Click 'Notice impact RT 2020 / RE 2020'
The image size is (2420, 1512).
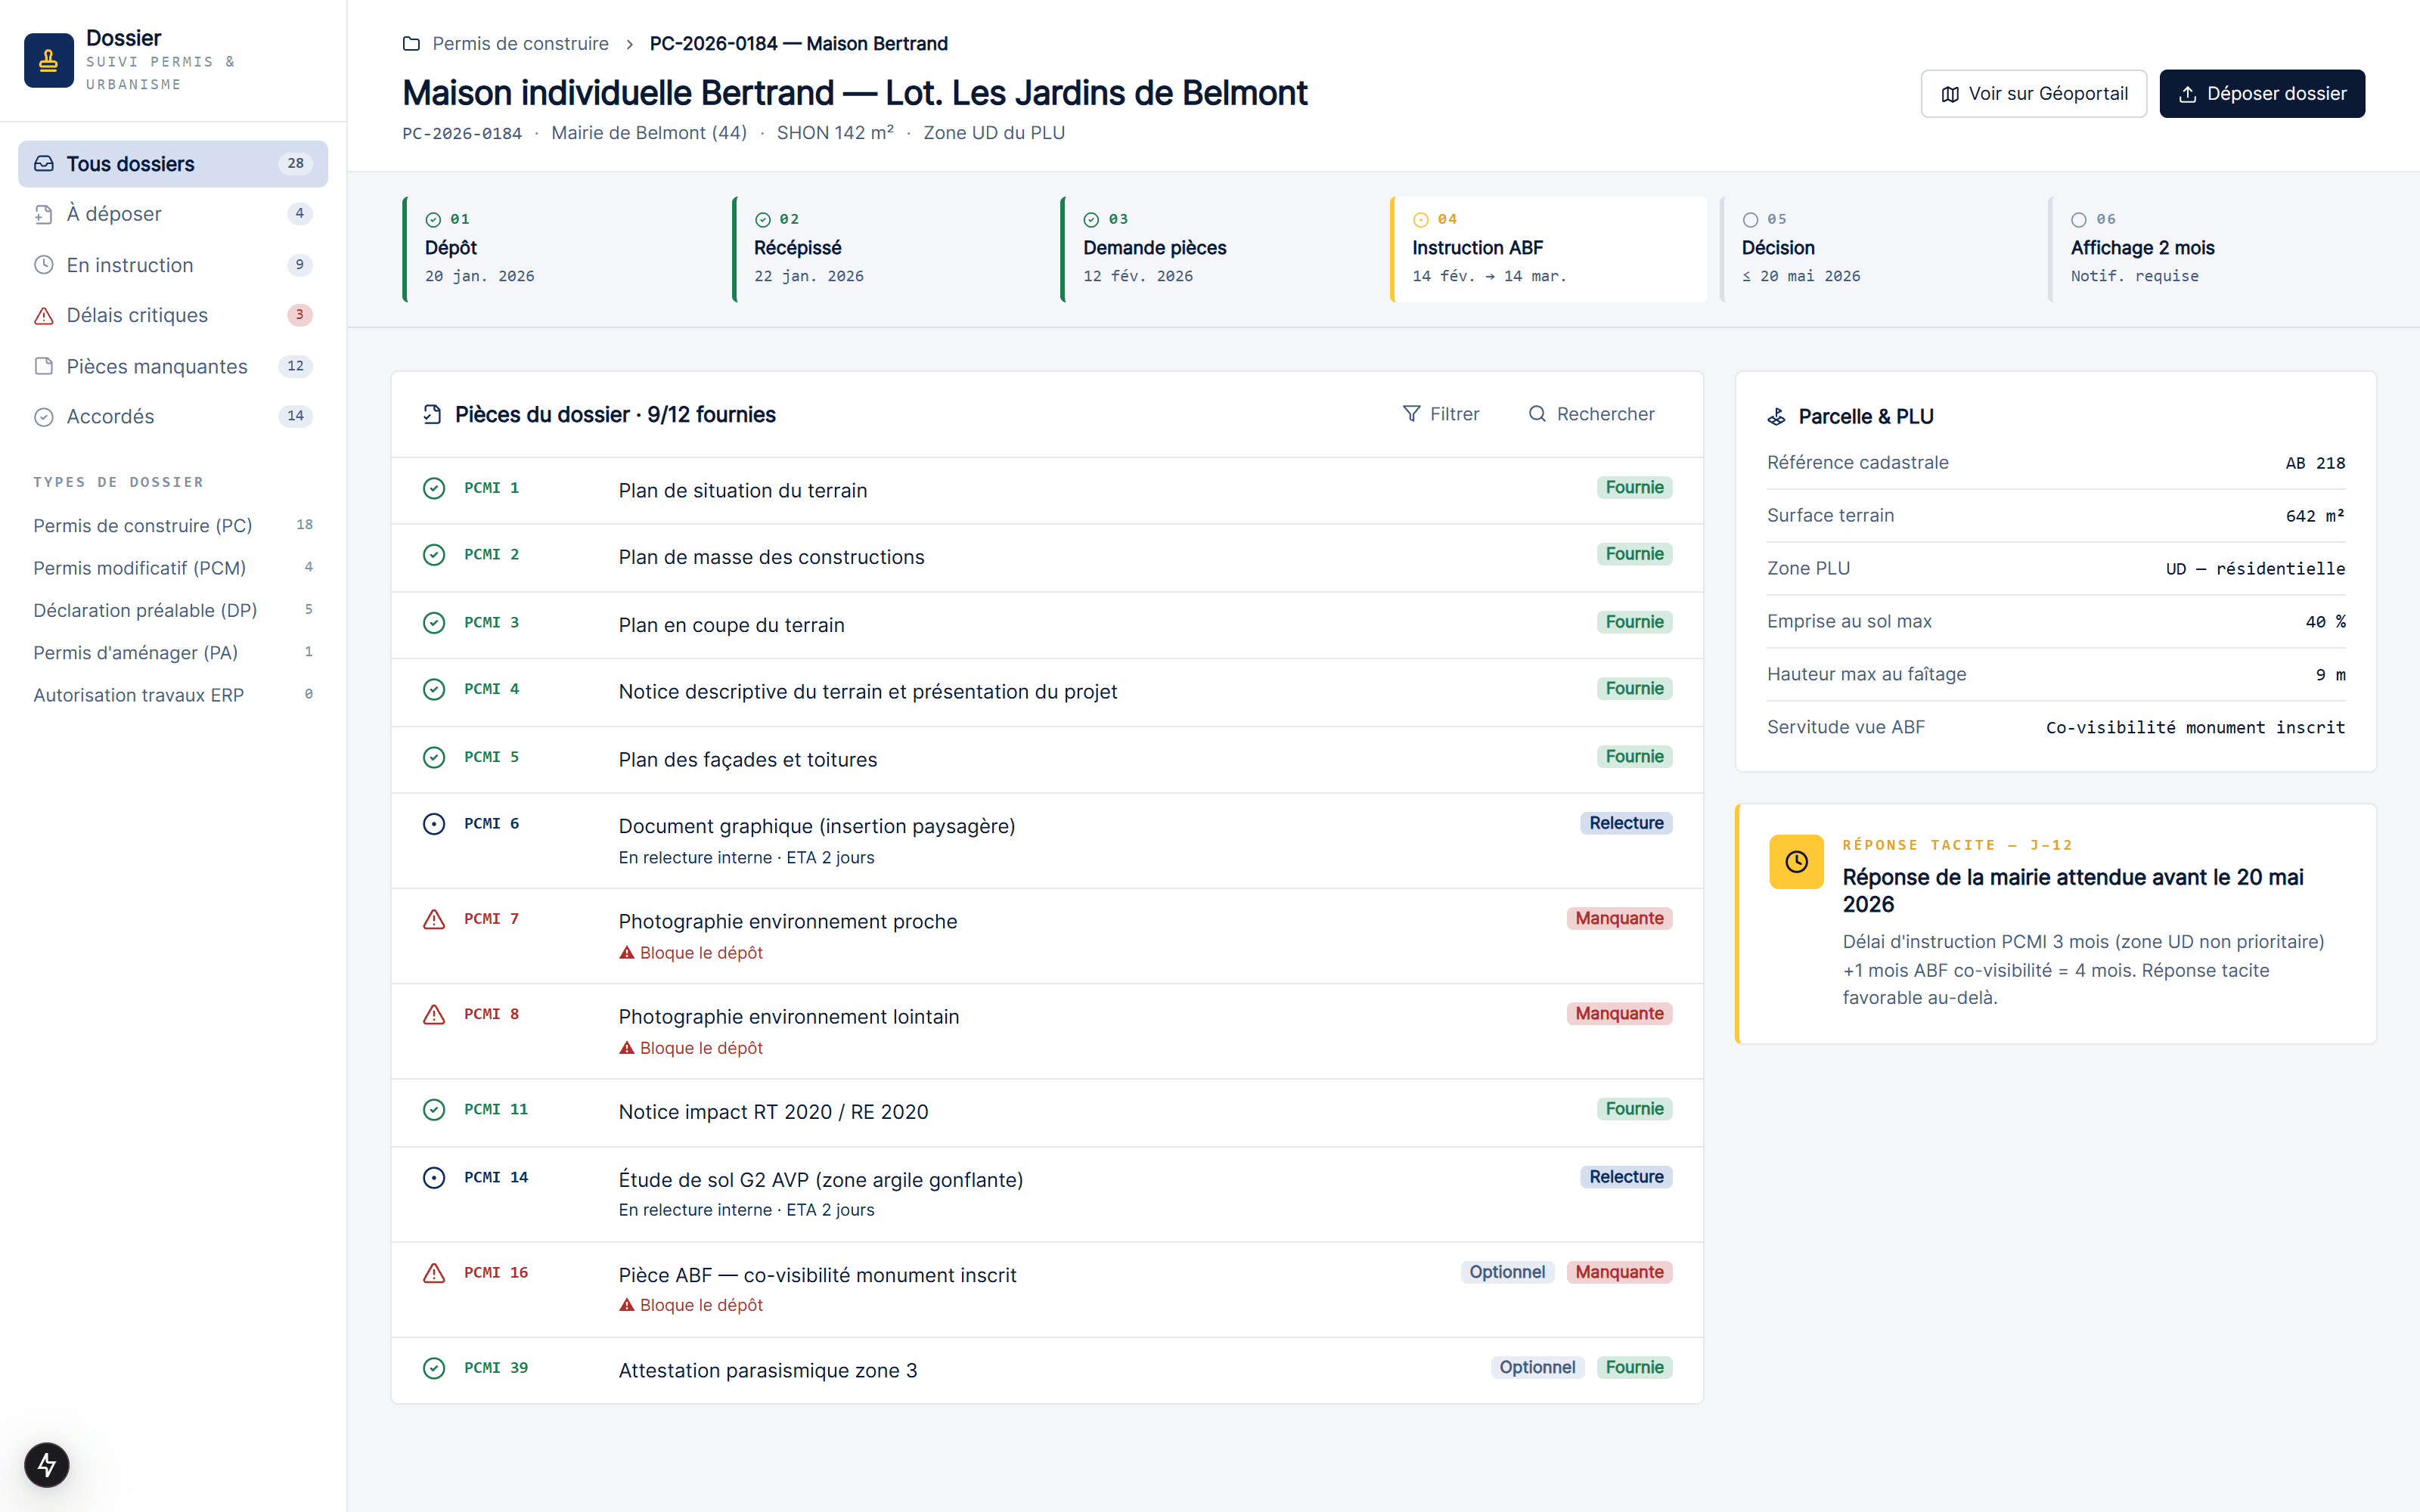point(773,1112)
